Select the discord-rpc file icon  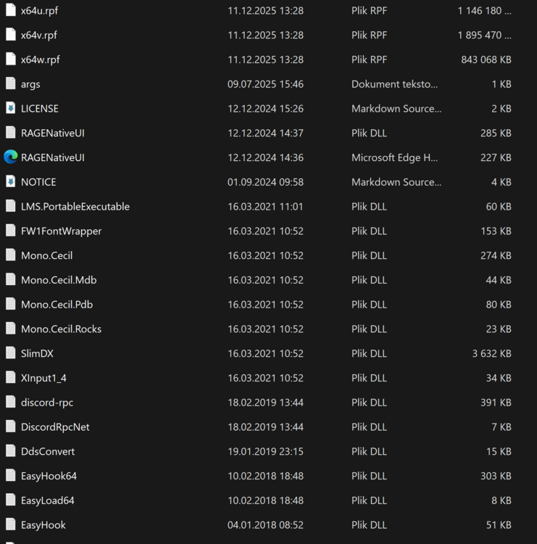click(11, 402)
